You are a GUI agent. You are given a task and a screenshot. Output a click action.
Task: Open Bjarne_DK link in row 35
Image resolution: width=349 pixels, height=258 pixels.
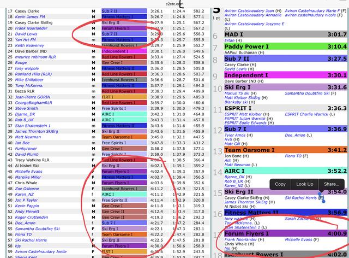(25, 114)
